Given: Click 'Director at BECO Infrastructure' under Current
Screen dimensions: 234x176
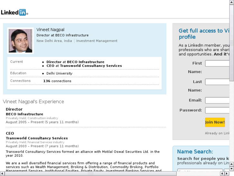Looking at the screenshot, I should coord(75,62).
